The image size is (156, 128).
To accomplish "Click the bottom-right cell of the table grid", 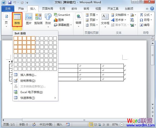I will click(55, 69).
